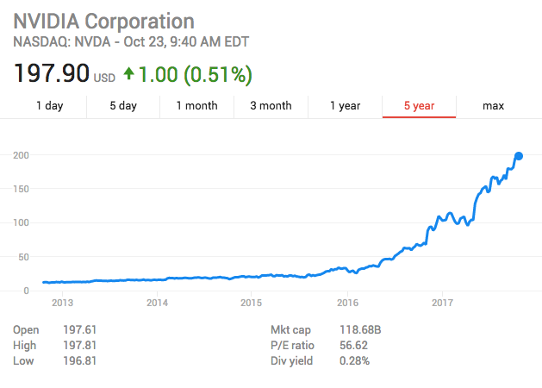Click the 2014 x-axis label
Viewport: 542px width, 388px height.
(157, 302)
